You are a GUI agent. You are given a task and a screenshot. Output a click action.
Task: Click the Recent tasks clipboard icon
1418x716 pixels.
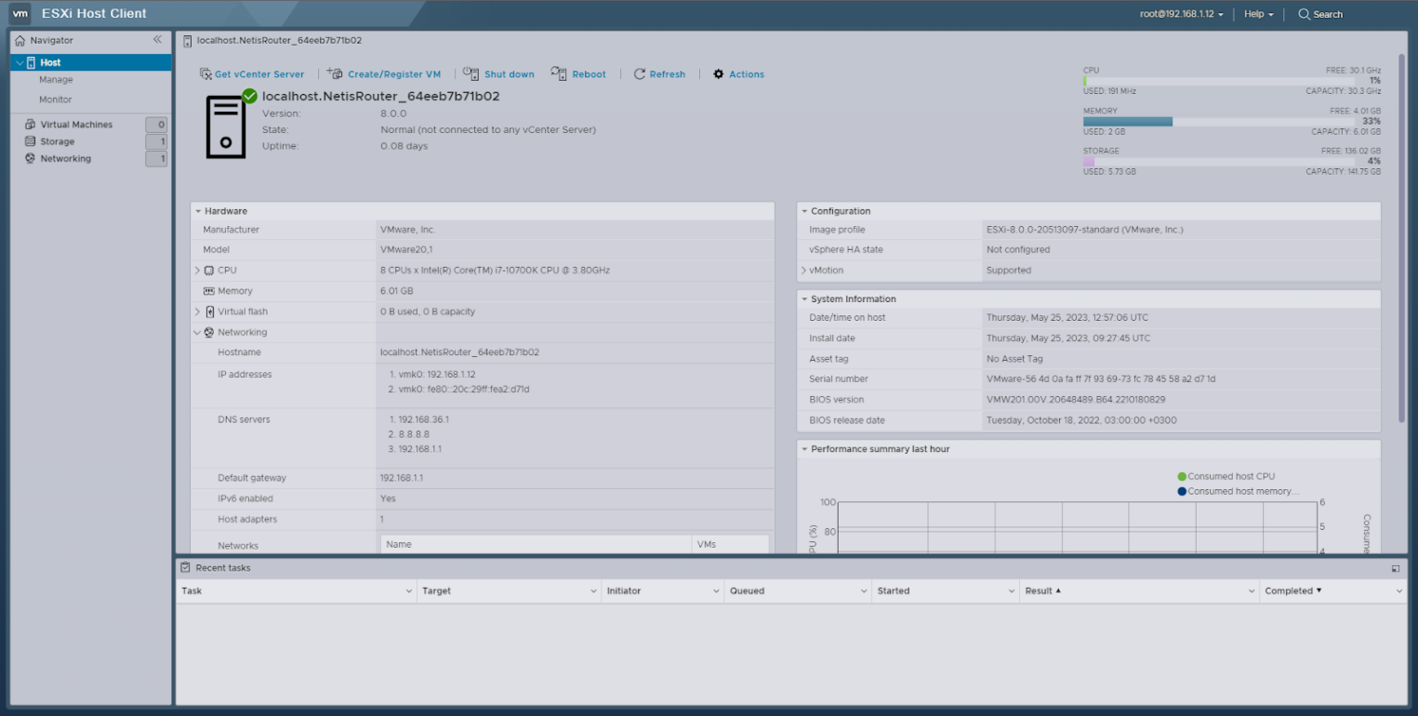[x=185, y=567]
